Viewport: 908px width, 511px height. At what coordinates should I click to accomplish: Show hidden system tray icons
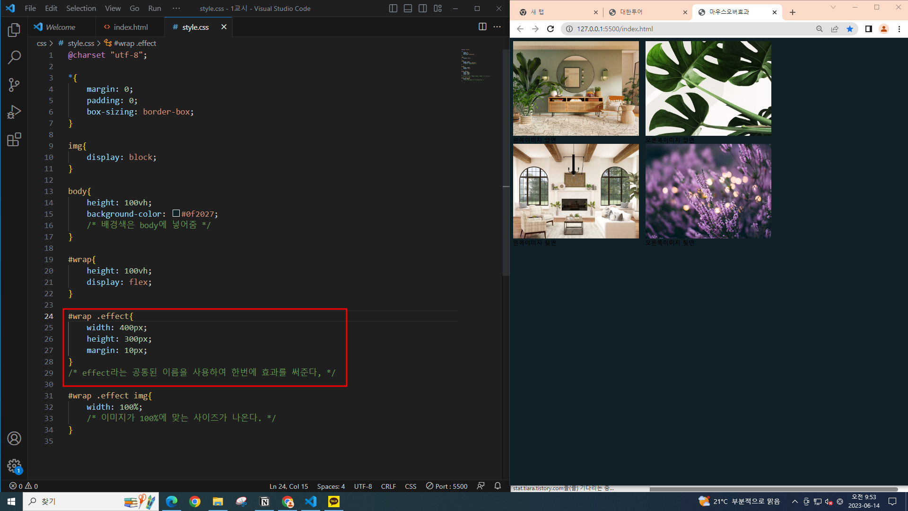794,502
